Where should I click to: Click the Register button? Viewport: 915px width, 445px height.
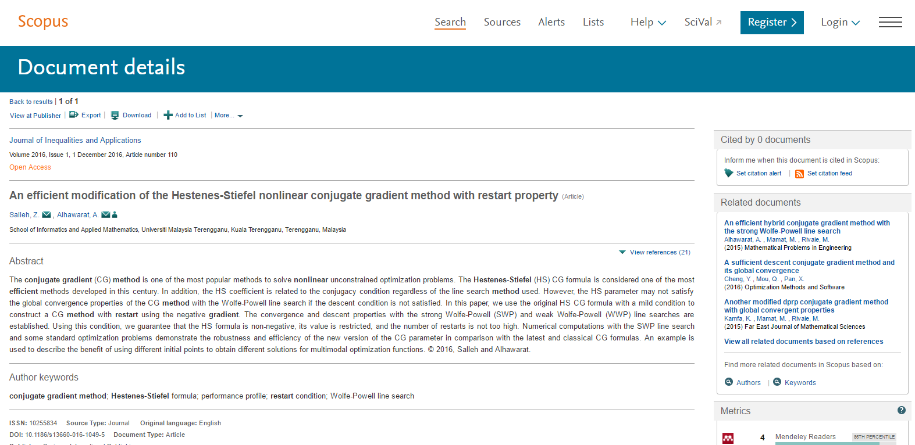(x=772, y=23)
